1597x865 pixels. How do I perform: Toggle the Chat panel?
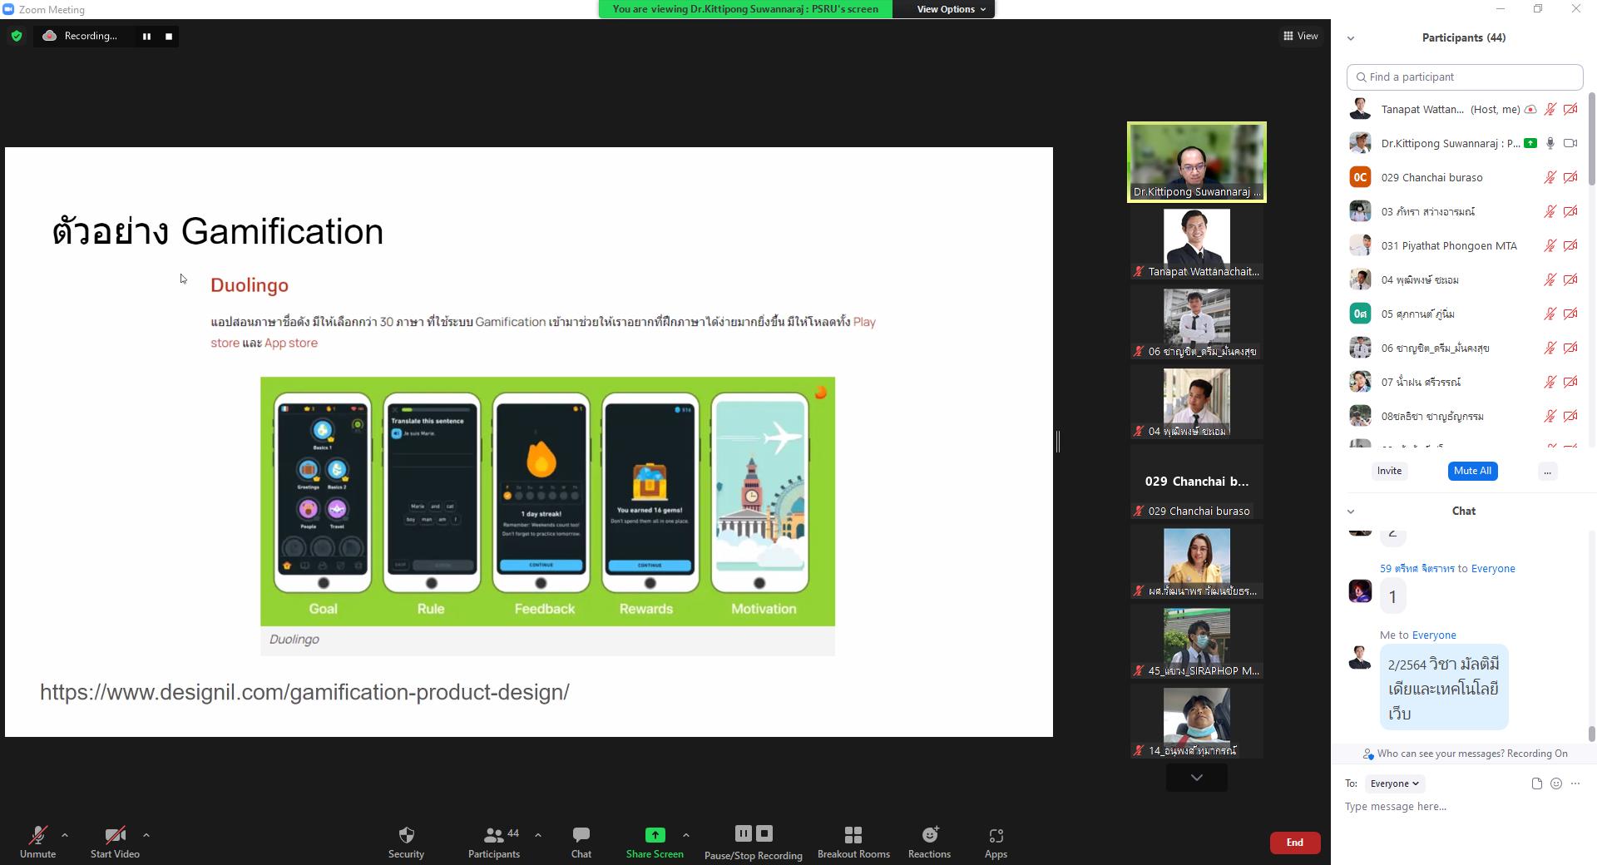click(581, 842)
